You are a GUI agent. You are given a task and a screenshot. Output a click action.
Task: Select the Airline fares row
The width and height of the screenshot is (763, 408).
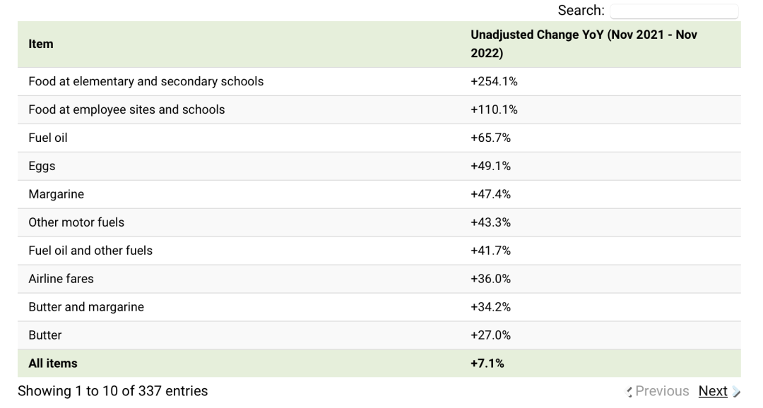click(61, 279)
